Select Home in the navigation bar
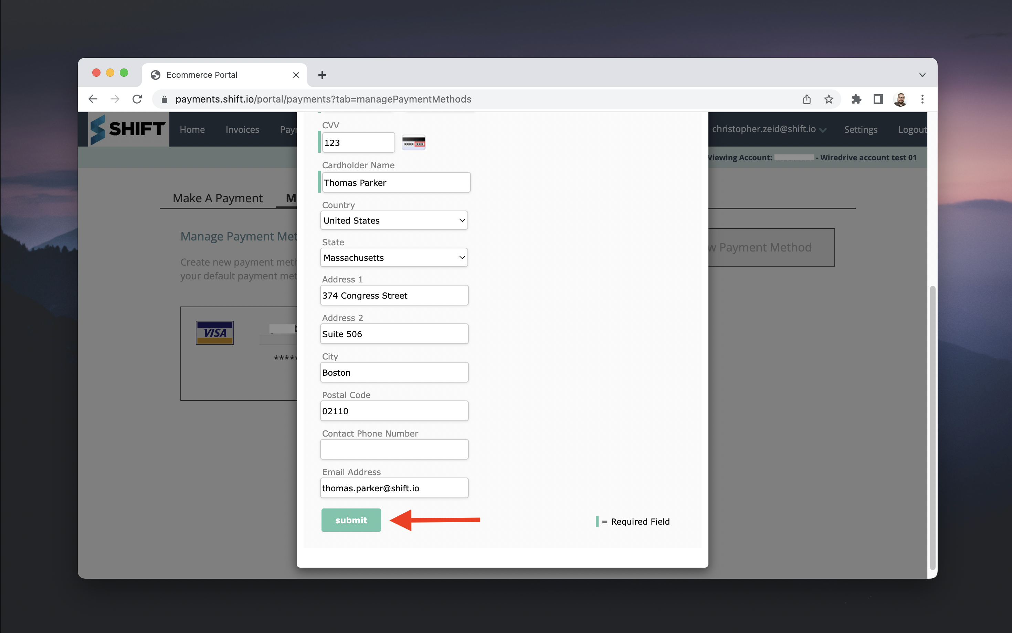The width and height of the screenshot is (1012, 633). click(192, 129)
